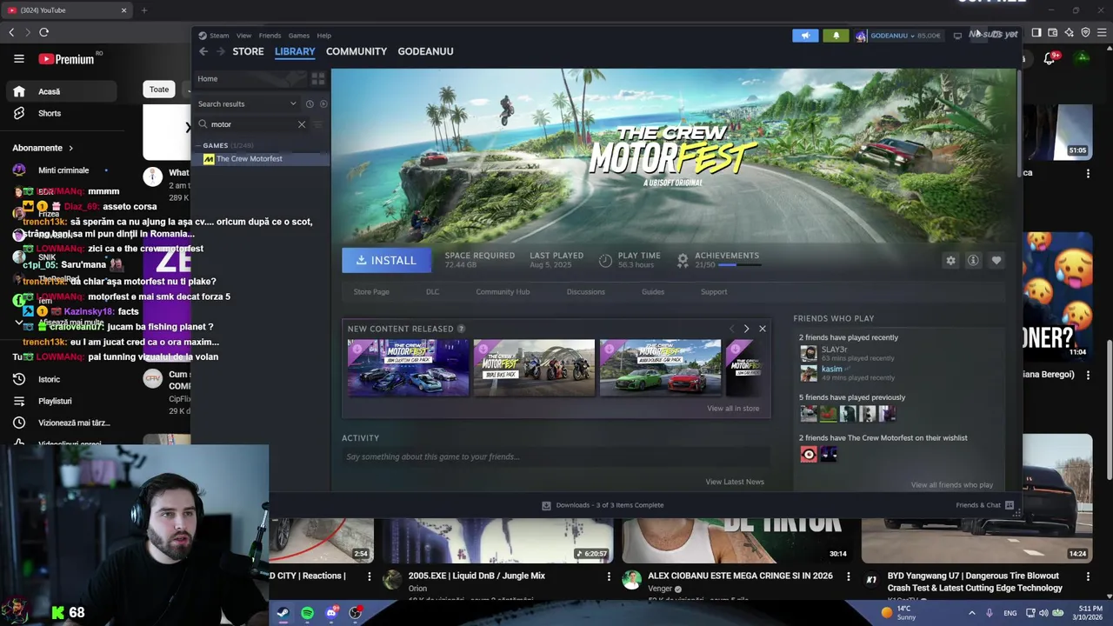Click Steam icon in the taskbar
This screenshot has height=626, width=1113.
tap(283, 614)
